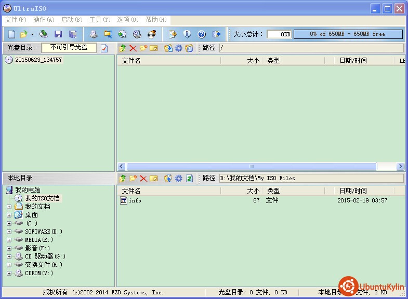The width and height of the screenshot is (408, 299).
Task: Expand the 交换文件 (H:) drive node
Action: tap(9, 265)
